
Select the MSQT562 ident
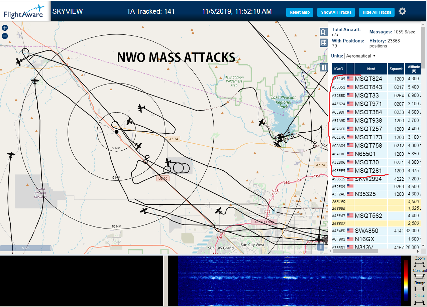368,216
